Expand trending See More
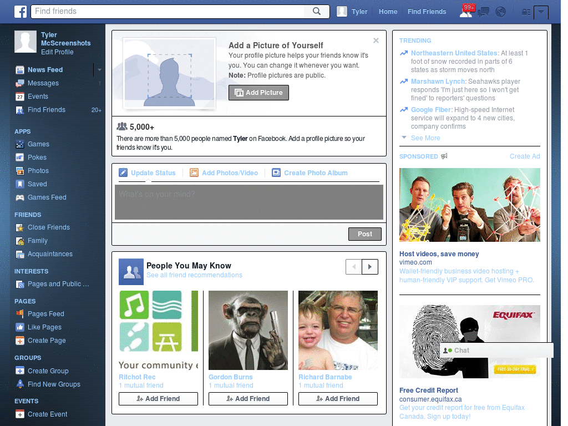Screen dimensions: 568x426 (425, 138)
